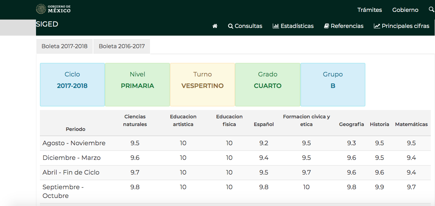This screenshot has width=435, height=206.
Task: Click the Matemáticas column header
Action: (x=411, y=124)
